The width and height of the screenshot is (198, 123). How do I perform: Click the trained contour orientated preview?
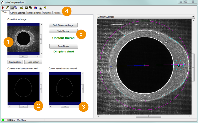(x=23, y=89)
